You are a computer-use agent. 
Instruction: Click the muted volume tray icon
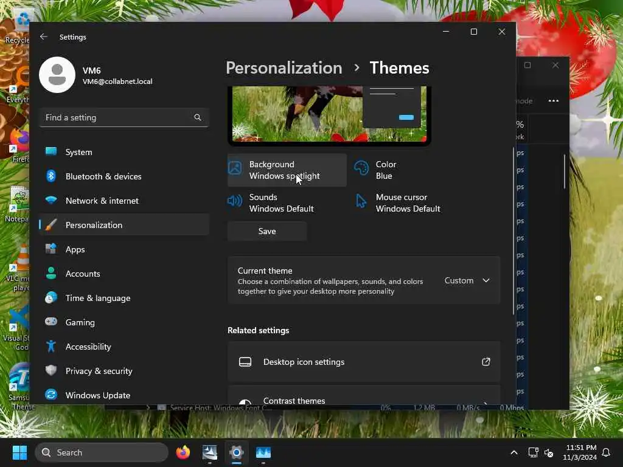[549, 452]
